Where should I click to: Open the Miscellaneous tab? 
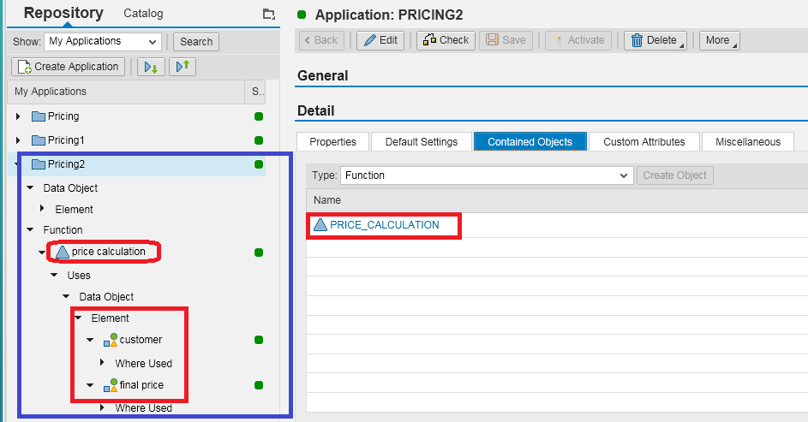(x=748, y=141)
